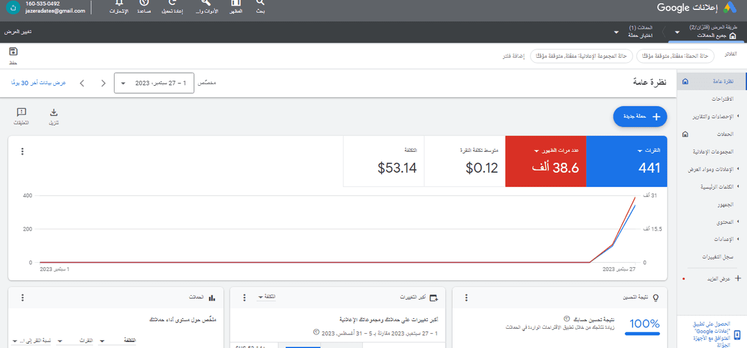747x348 pixels.
Task: Click plus icon beside عرض المزيد
Action: pyautogui.click(x=738, y=278)
